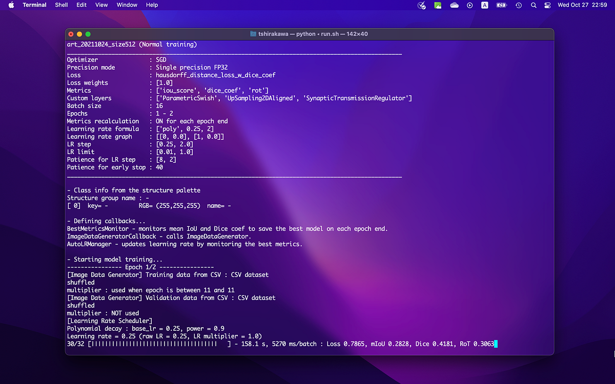Open the Edit menu
The width and height of the screenshot is (615, 384).
(x=81, y=5)
